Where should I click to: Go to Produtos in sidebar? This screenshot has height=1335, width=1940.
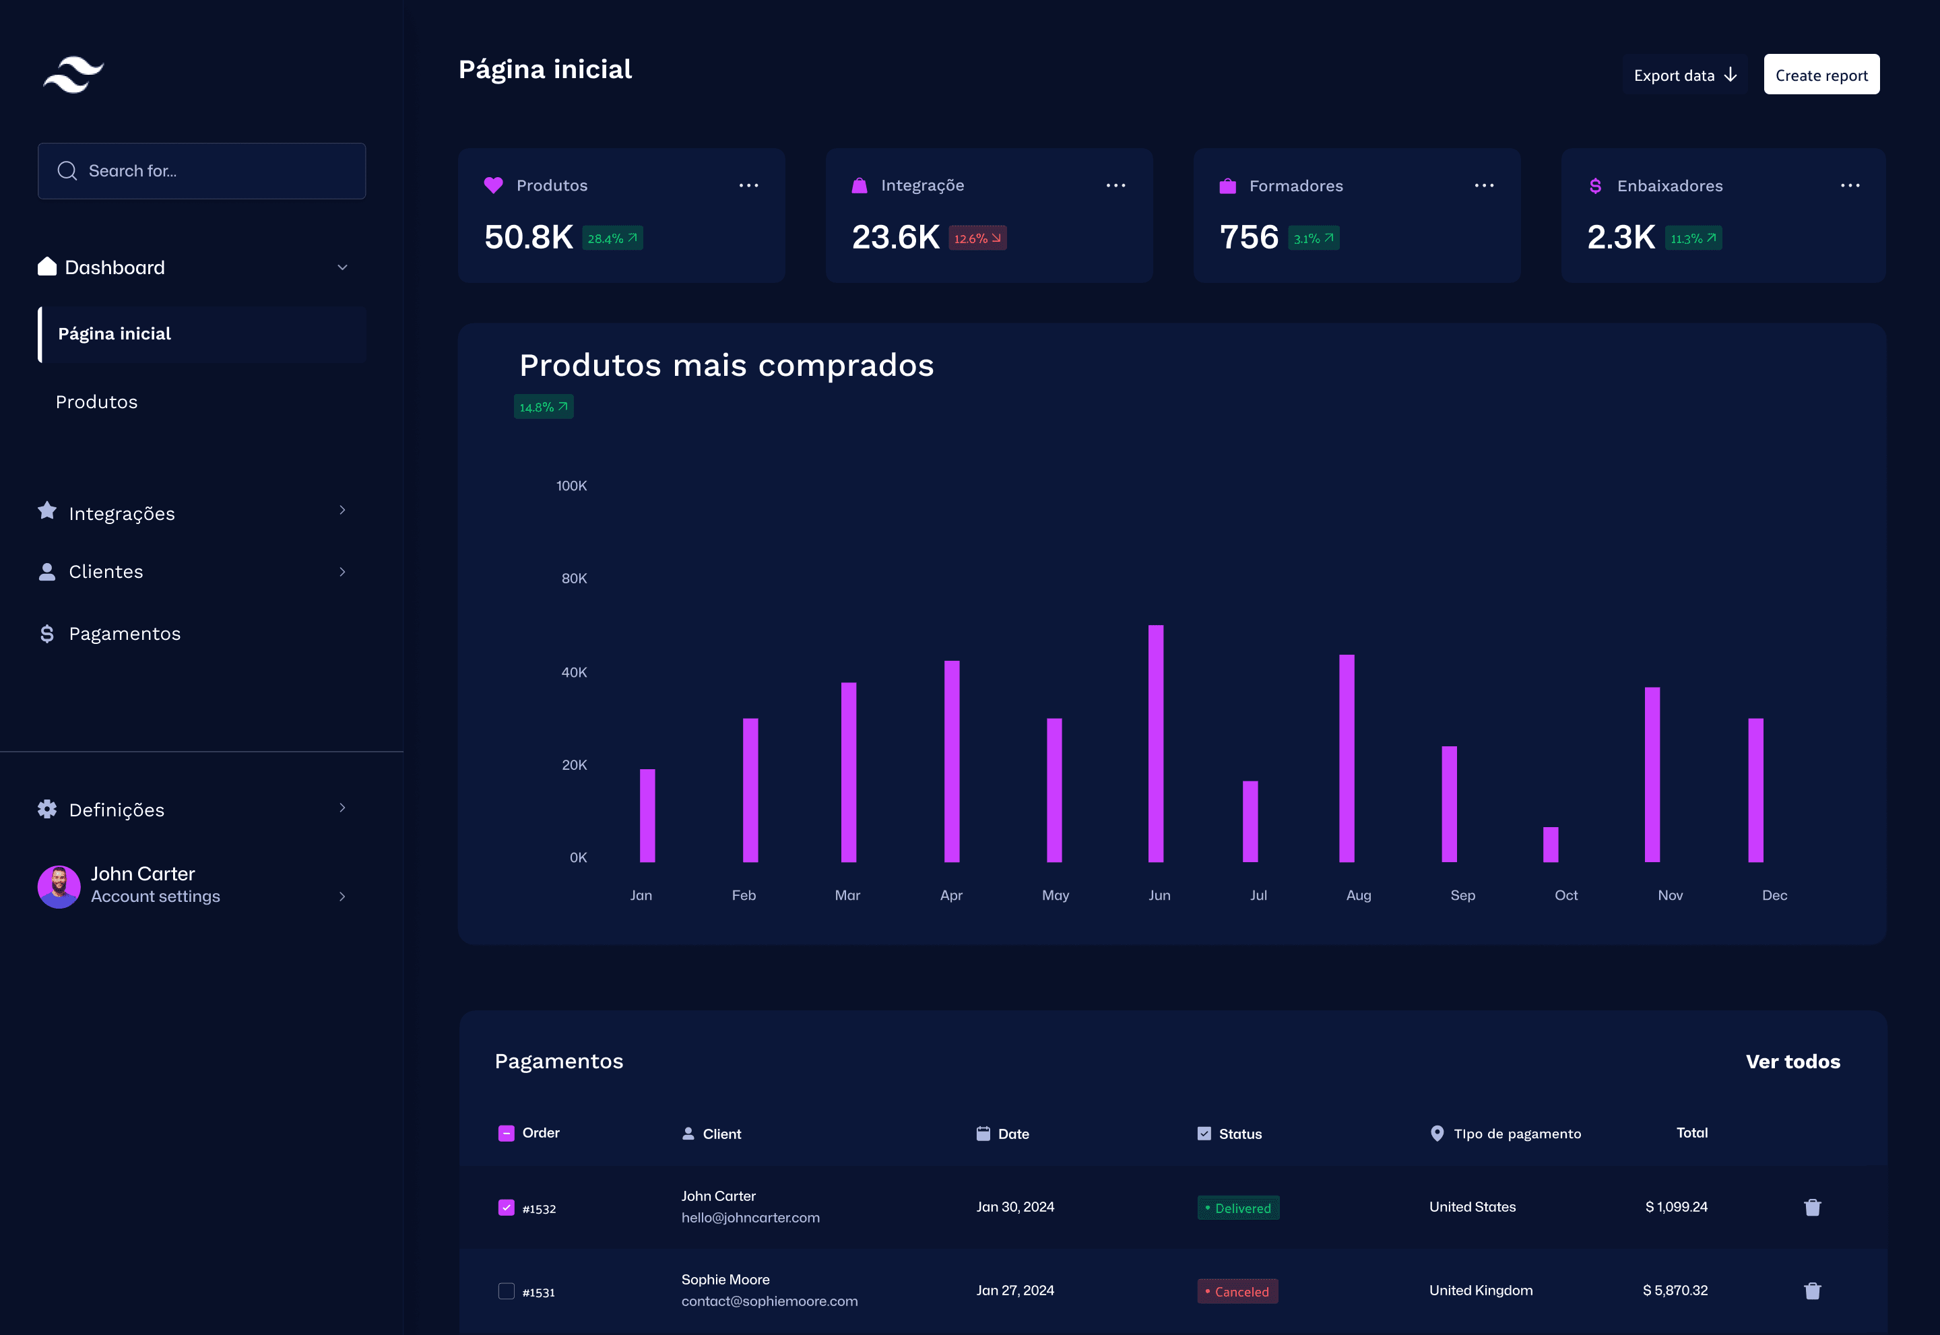(96, 402)
